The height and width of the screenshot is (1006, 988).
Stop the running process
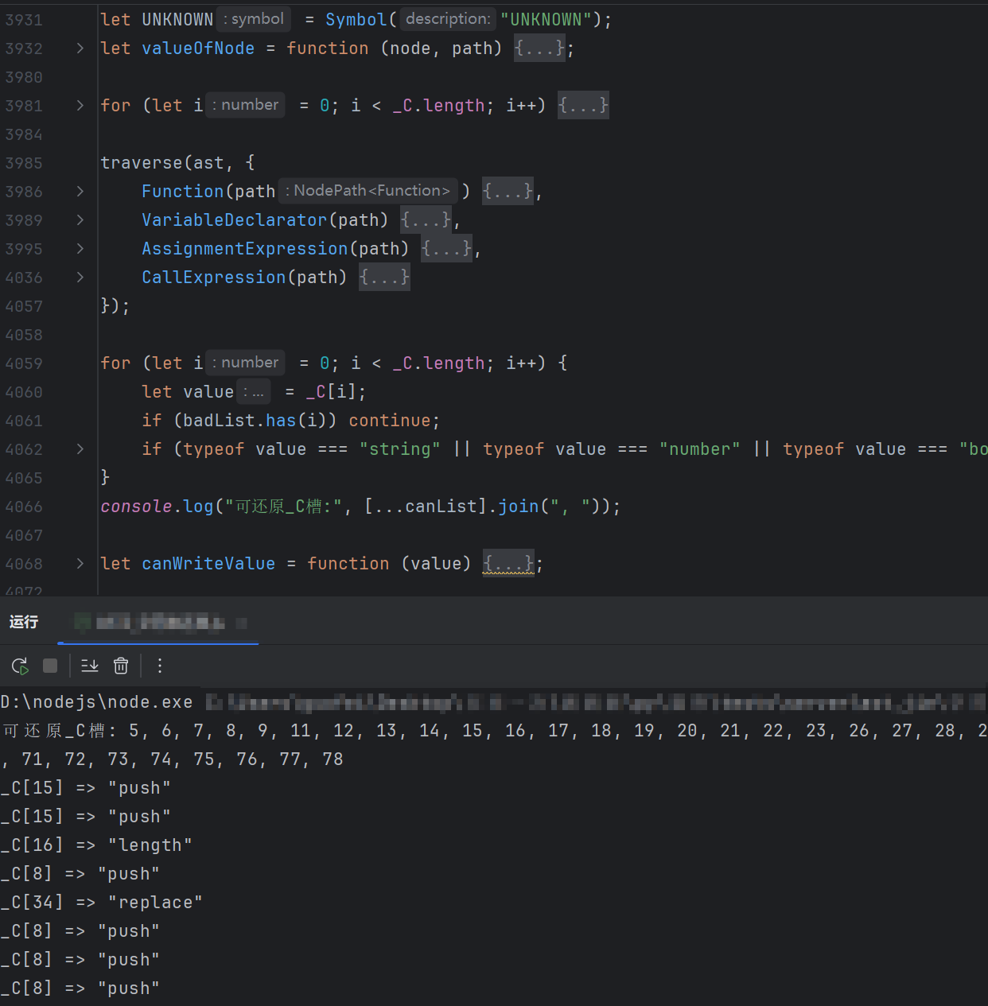click(x=50, y=666)
